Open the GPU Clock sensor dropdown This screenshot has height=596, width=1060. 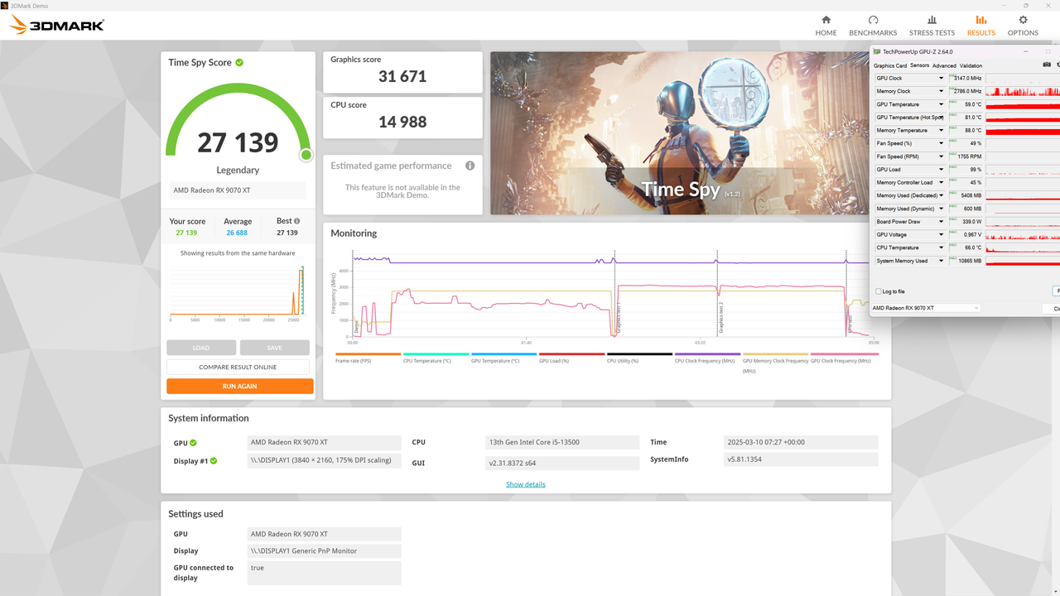941,78
